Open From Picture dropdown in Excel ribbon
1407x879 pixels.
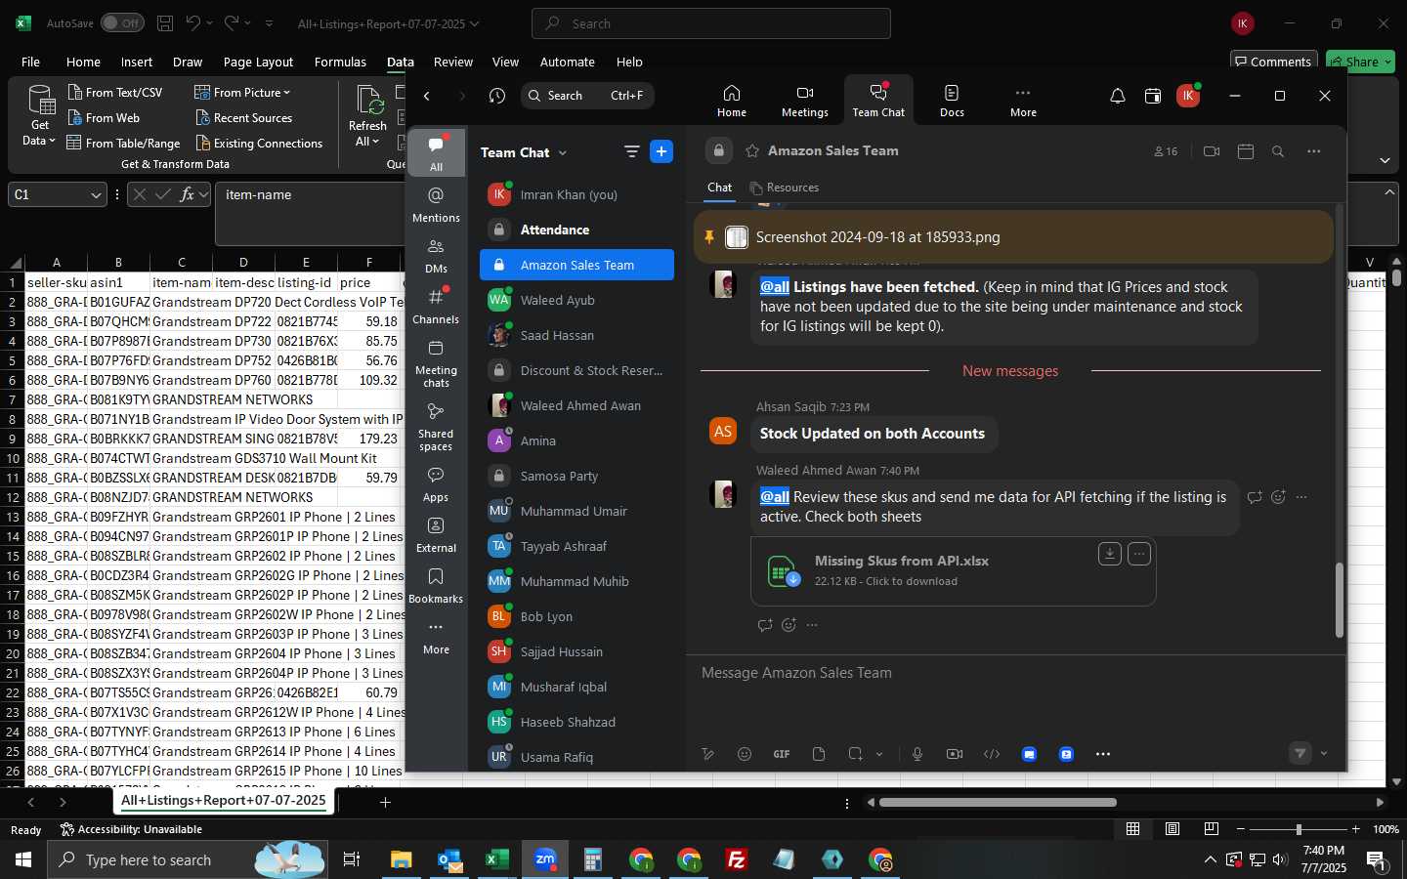242,92
